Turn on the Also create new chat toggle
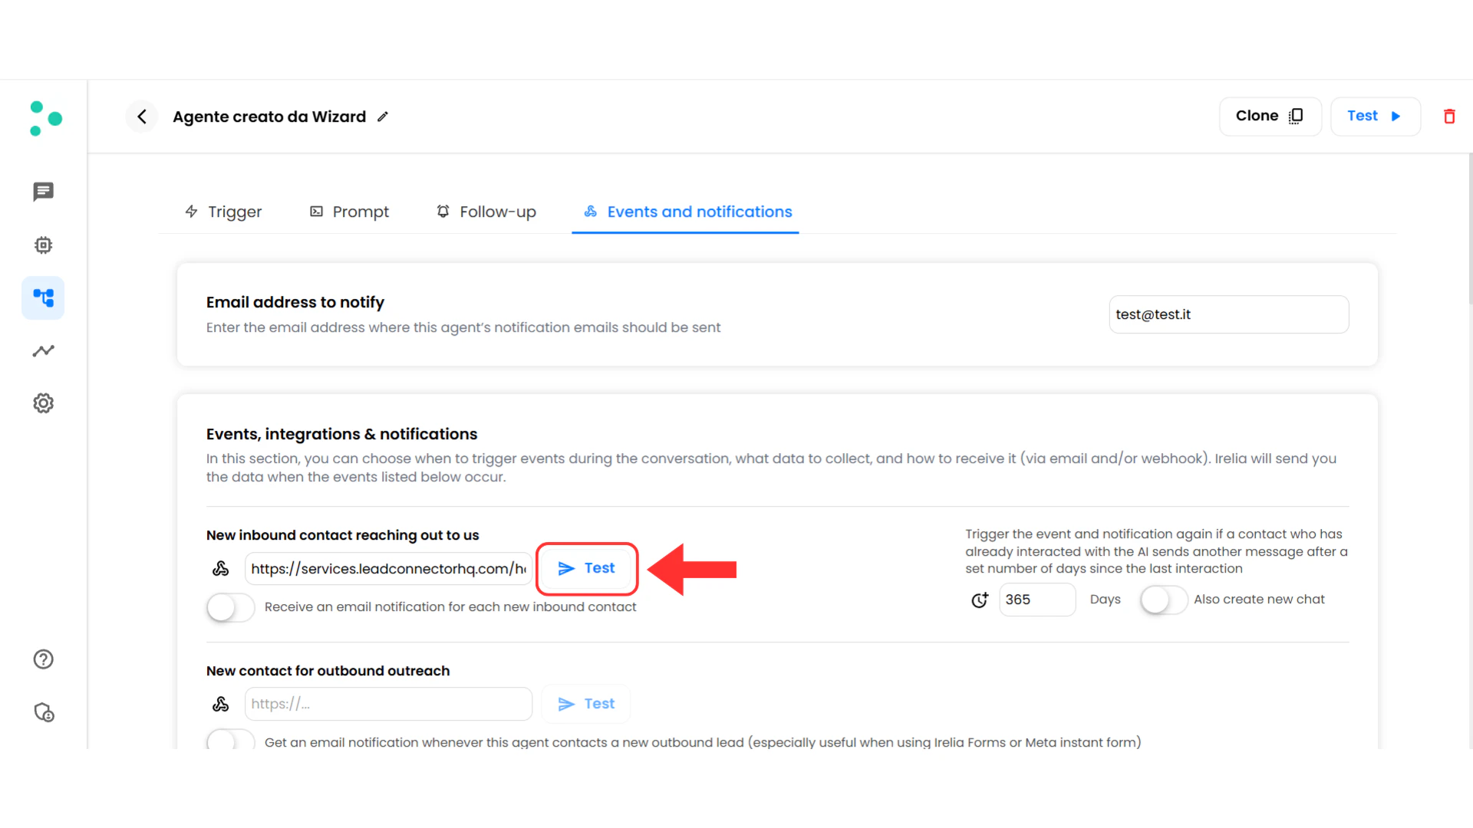 1163,600
